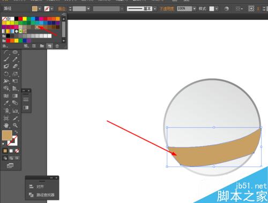The width and height of the screenshot is (268, 203).
Task: Open the brush definition dropdown
Action: [x=155, y=9]
